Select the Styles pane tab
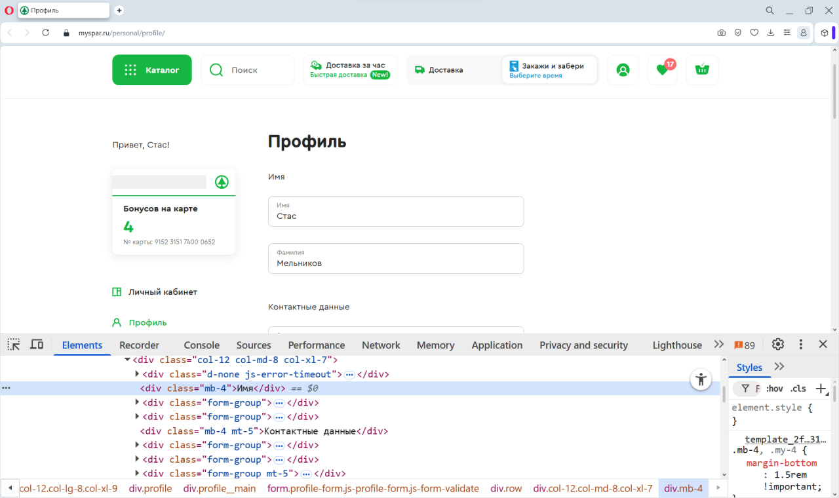 click(x=749, y=368)
